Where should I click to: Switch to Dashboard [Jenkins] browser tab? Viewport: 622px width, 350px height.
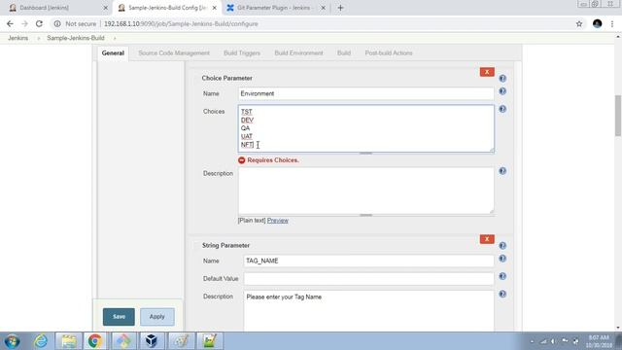[55, 8]
